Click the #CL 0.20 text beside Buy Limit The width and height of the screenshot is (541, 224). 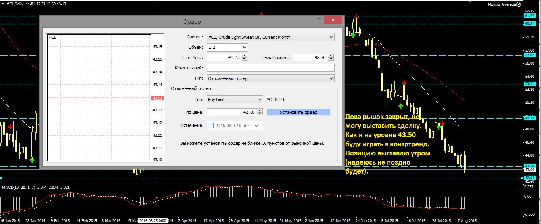click(x=275, y=100)
